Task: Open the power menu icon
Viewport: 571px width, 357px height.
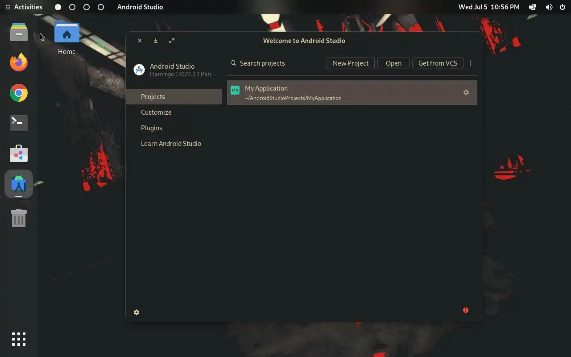Action: [563, 7]
